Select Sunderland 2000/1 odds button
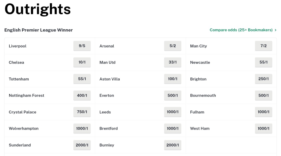The height and width of the screenshot is (156, 281). click(82, 145)
